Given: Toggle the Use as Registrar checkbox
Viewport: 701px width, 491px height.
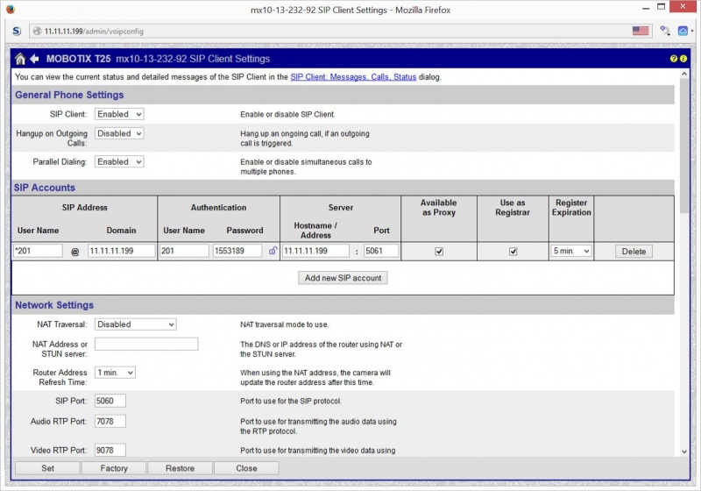Looking at the screenshot, I should tap(513, 252).
